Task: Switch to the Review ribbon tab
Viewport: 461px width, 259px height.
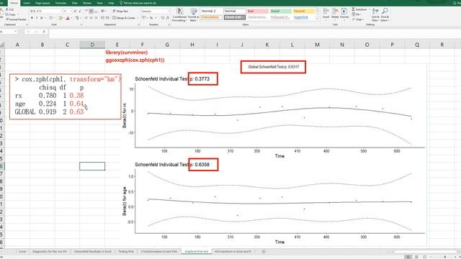Action: click(x=87, y=3)
